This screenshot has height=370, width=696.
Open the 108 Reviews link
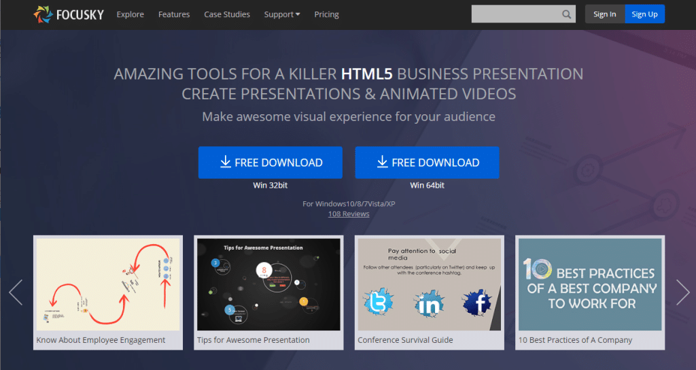click(348, 214)
